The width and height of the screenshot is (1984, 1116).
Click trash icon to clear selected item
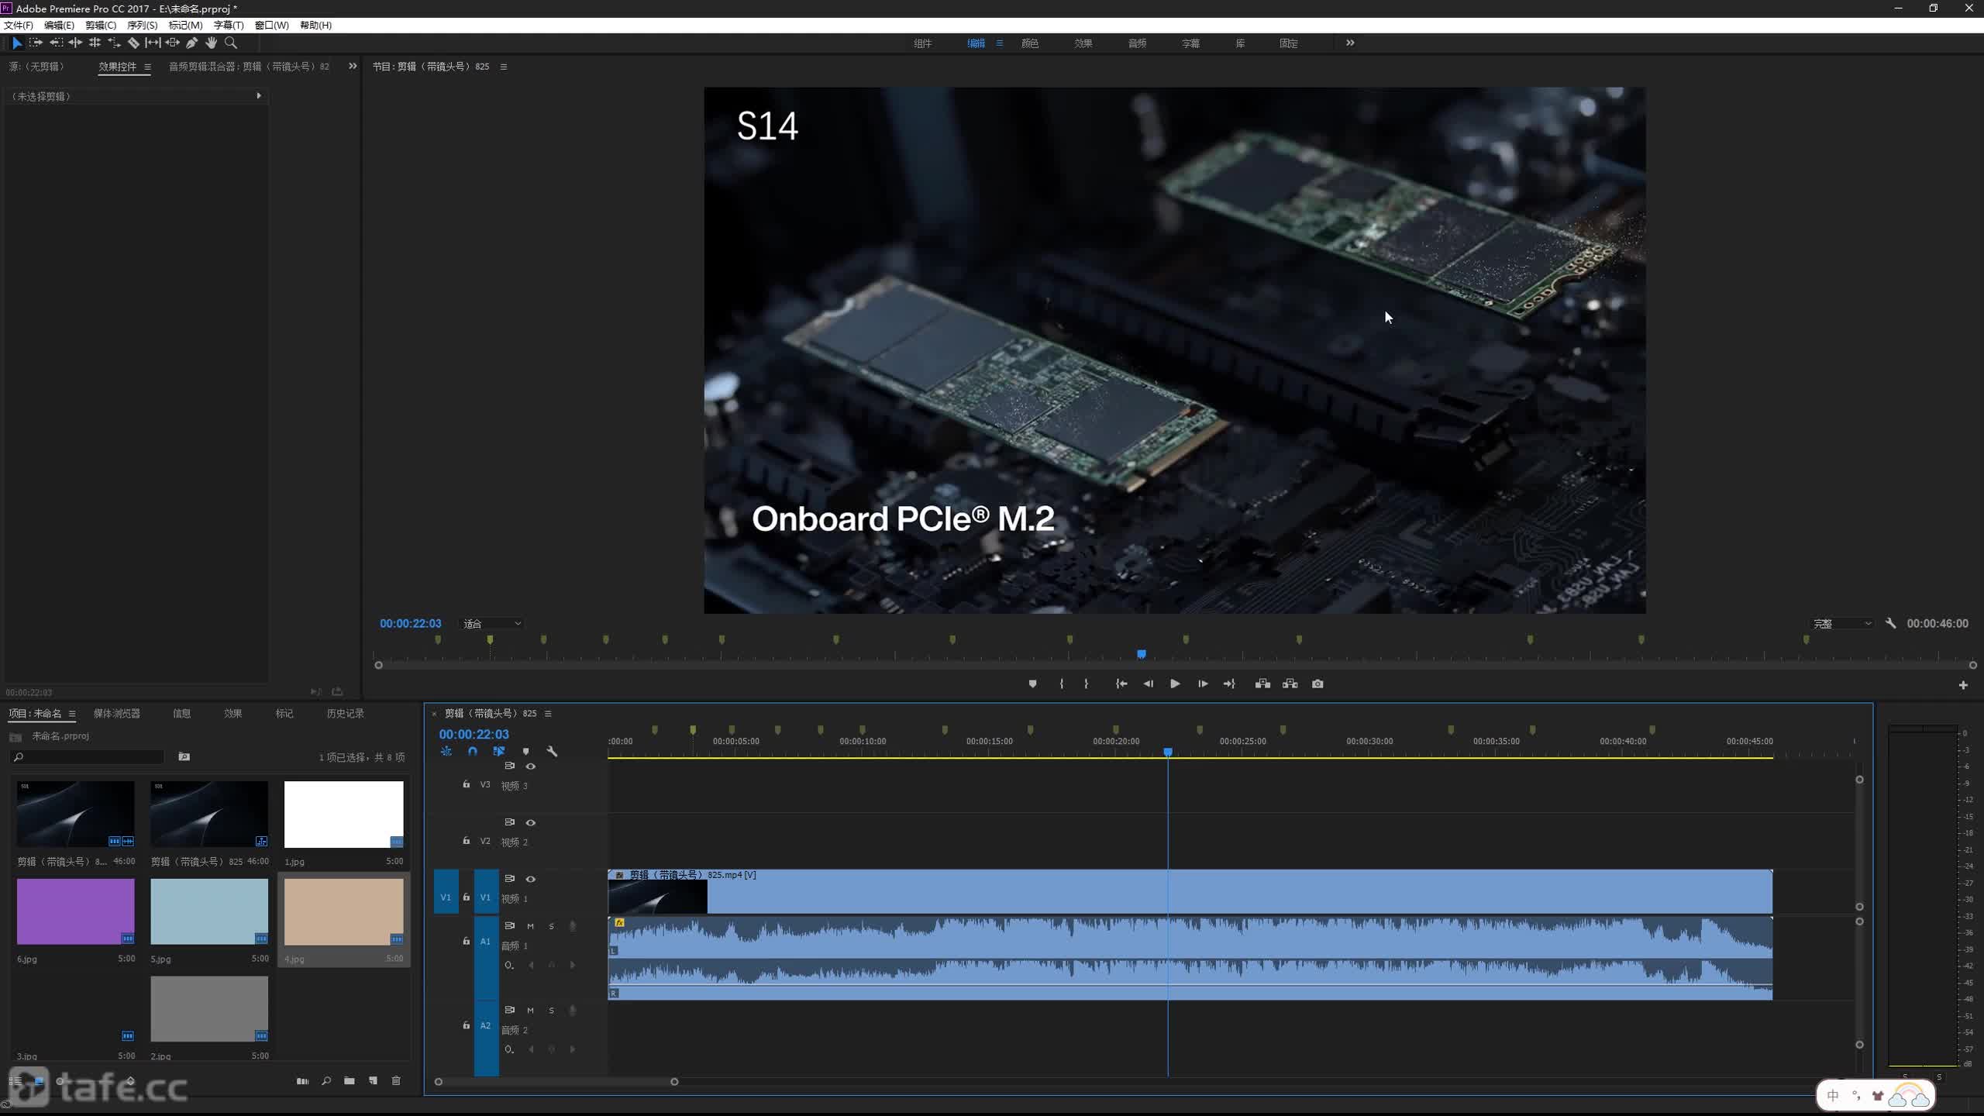pyautogui.click(x=396, y=1080)
